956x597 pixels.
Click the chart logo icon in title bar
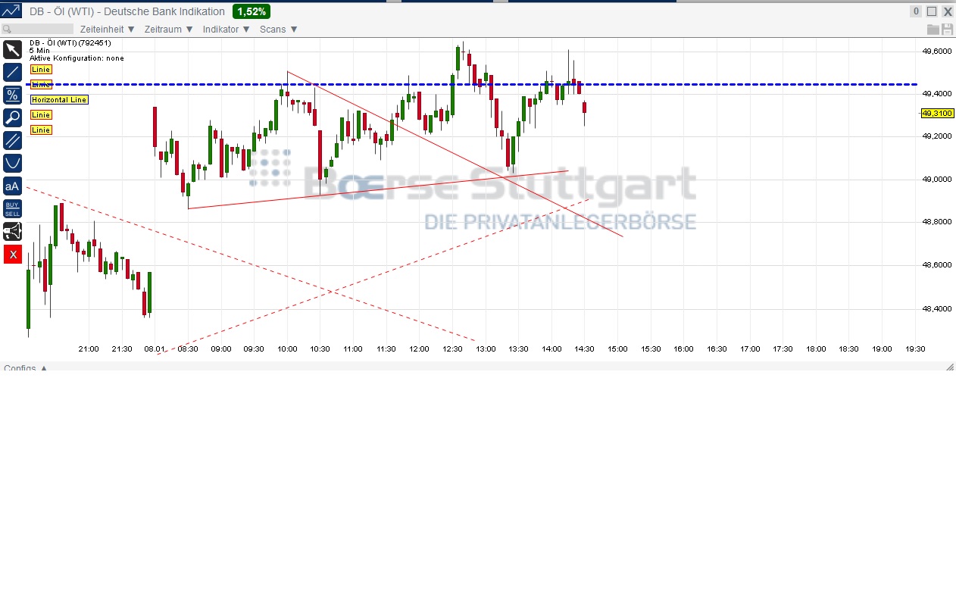[x=11, y=11]
